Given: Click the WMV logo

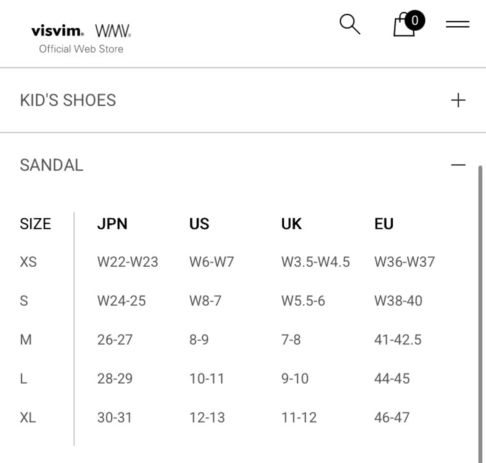Looking at the screenshot, I should pyautogui.click(x=113, y=31).
